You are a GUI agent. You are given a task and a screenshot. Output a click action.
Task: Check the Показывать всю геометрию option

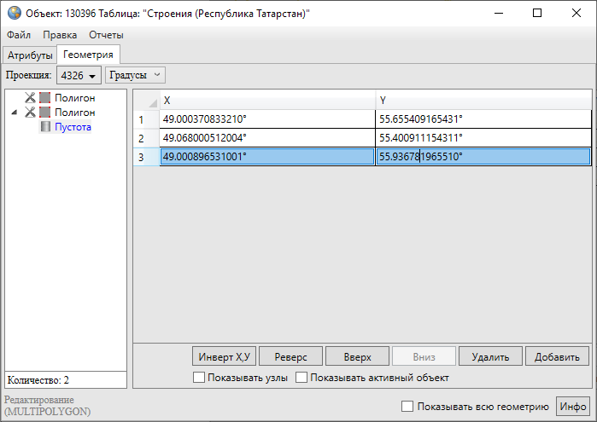tap(407, 407)
